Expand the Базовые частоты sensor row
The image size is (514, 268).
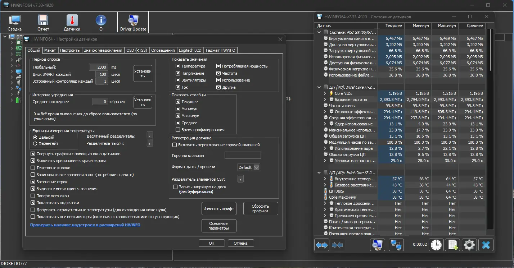click(x=325, y=100)
